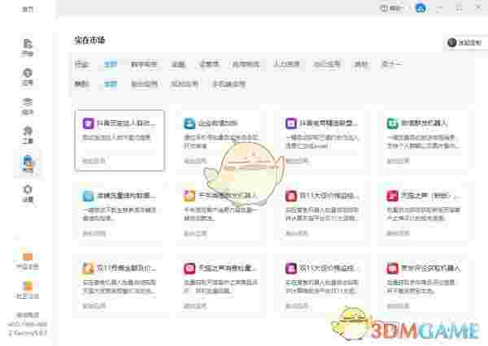
Task: Click red icon of 双11大促 card
Action: (x=291, y=196)
